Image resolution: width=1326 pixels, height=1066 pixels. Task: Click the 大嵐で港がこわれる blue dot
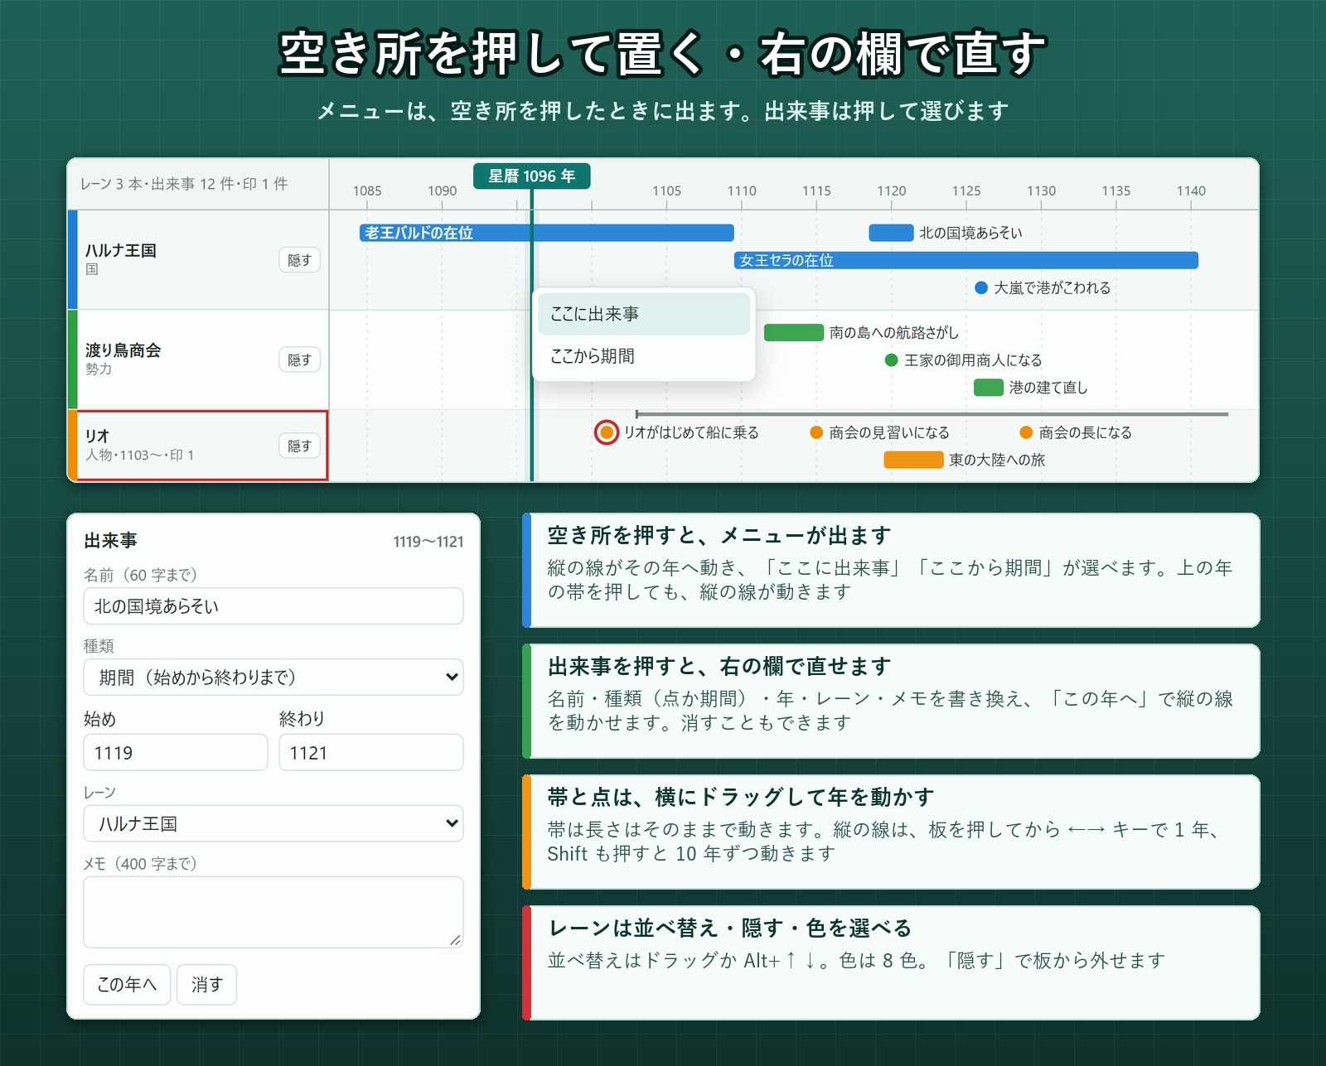(981, 287)
